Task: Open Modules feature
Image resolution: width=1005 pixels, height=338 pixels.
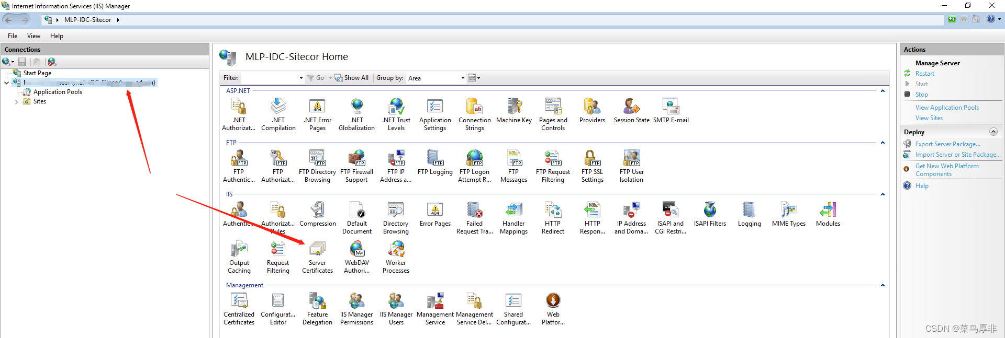Action: (x=828, y=214)
